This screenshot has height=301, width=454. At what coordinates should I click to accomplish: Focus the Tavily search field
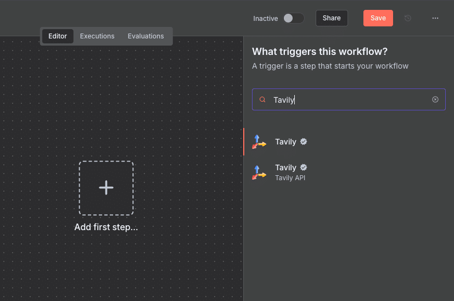(349, 99)
